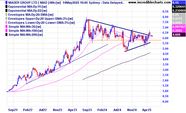Screen dimensions: 186x113
Task: Click the 8.00 price axis label
Action: click(165, 17)
